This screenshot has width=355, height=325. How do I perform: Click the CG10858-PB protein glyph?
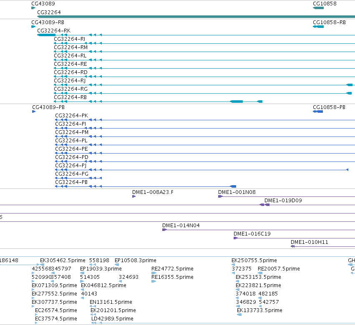(x=318, y=112)
